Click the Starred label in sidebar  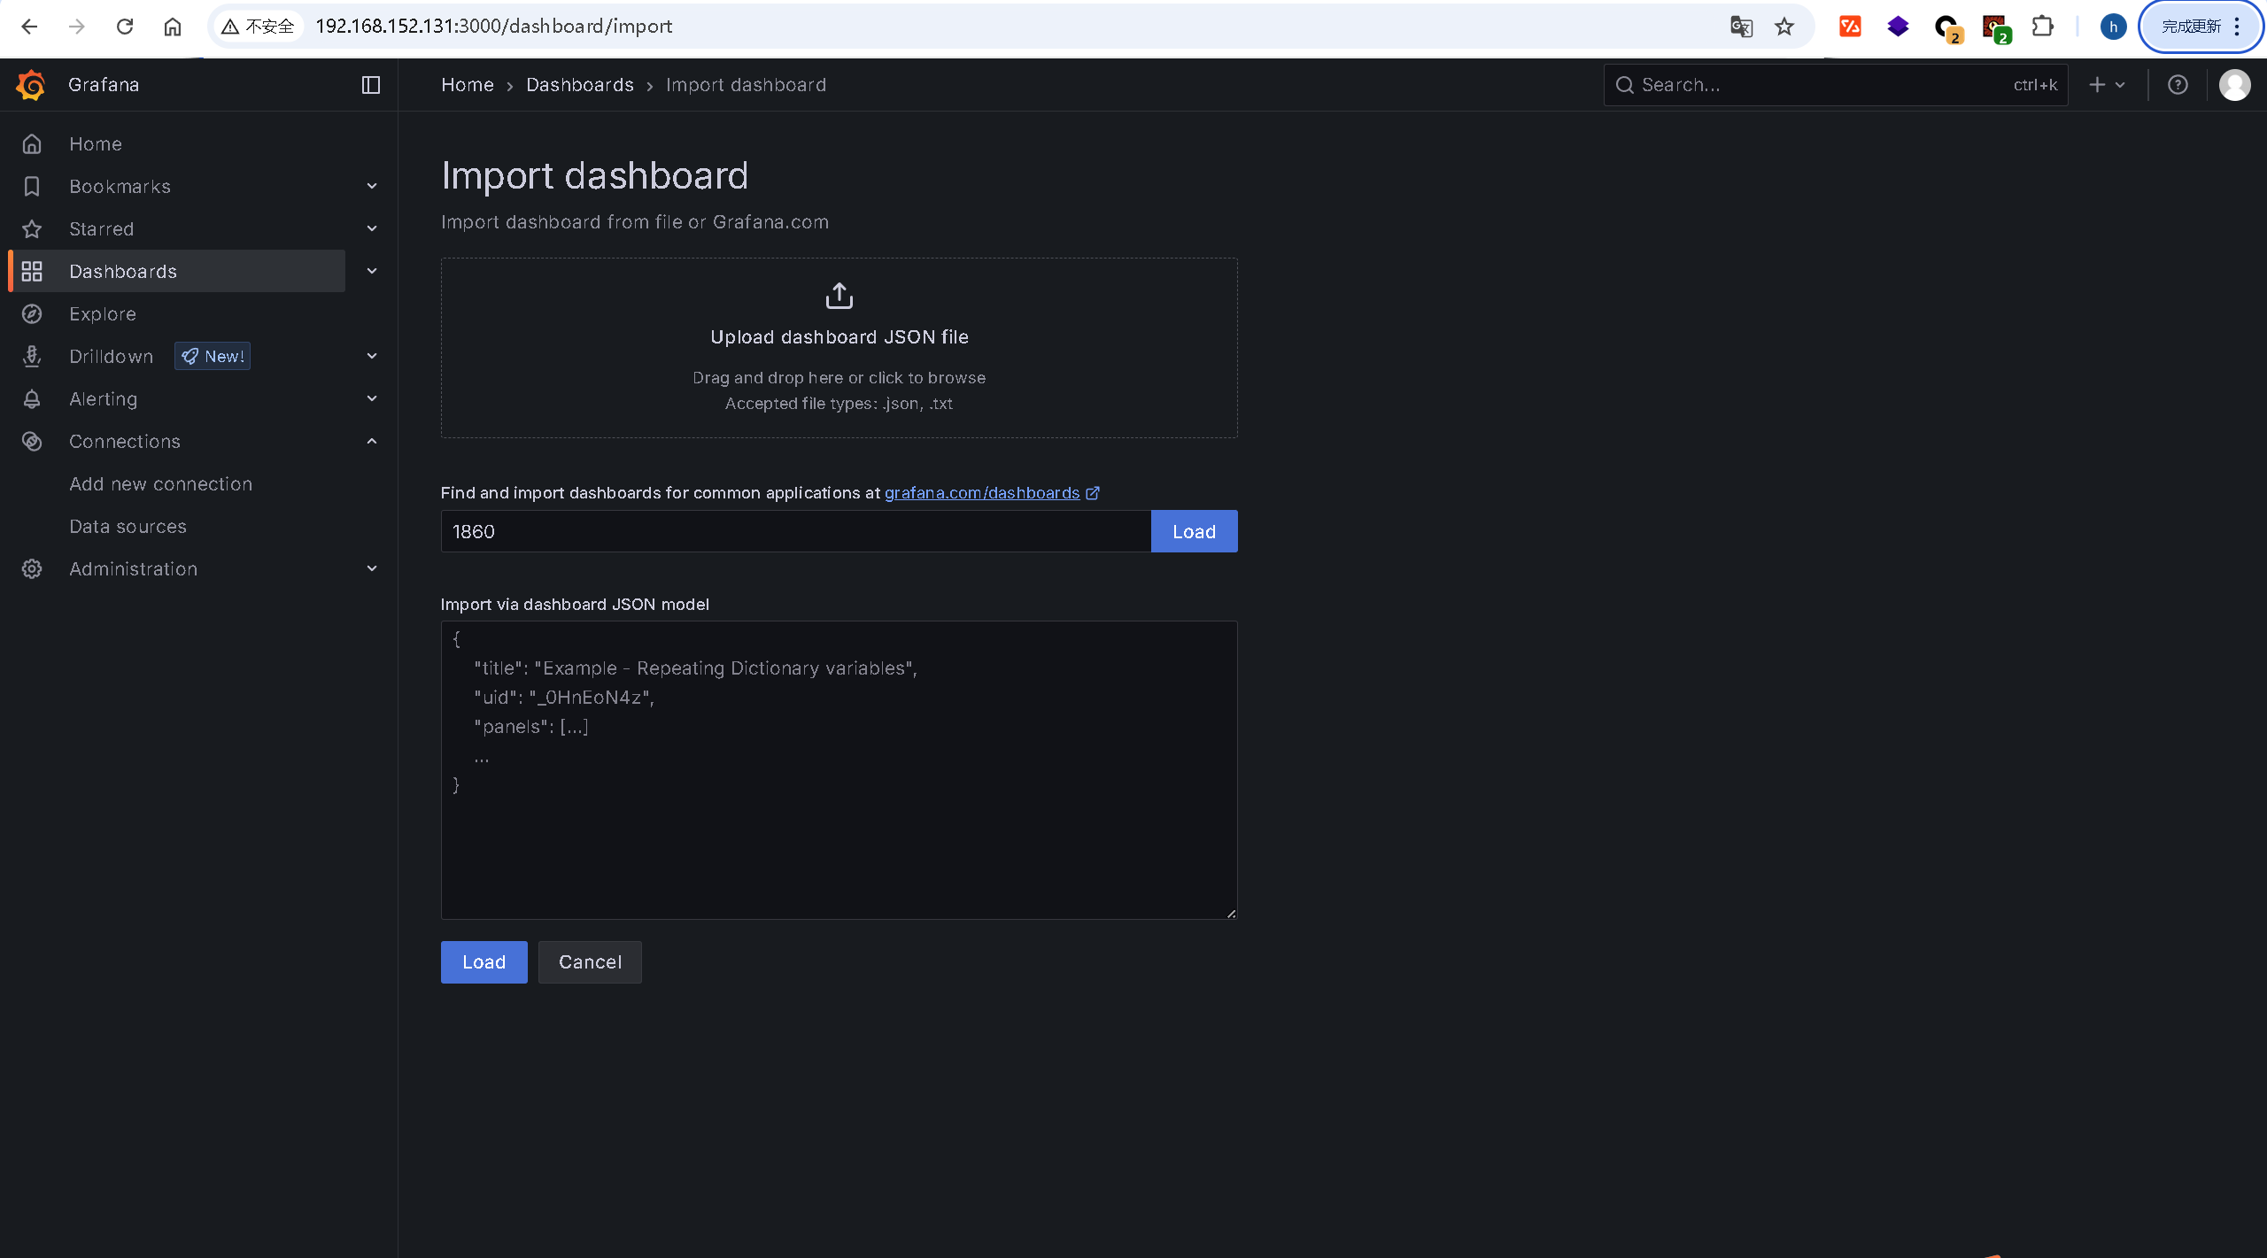(102, 228)
